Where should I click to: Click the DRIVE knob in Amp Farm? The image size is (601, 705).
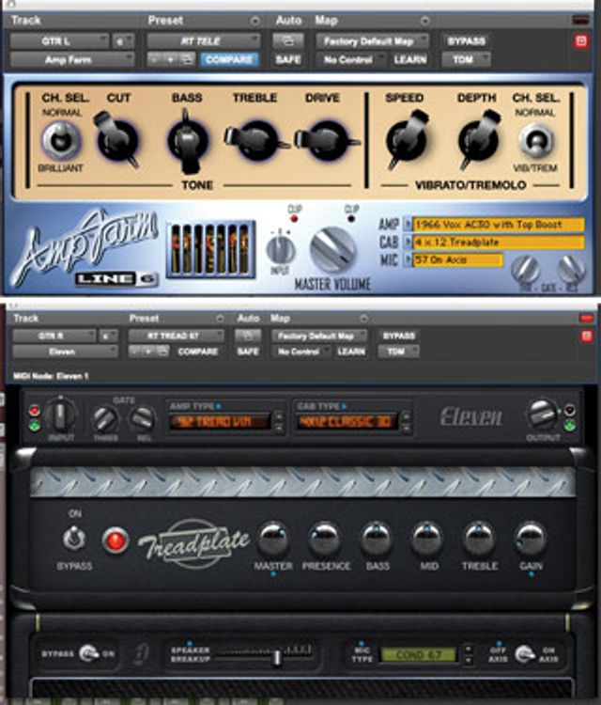pyautogui.click(x=327, y=140)
